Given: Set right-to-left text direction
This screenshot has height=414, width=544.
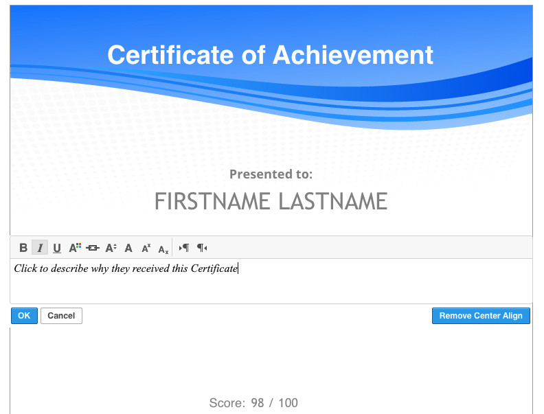Looking at the screenshot, I should pos(202,248).
